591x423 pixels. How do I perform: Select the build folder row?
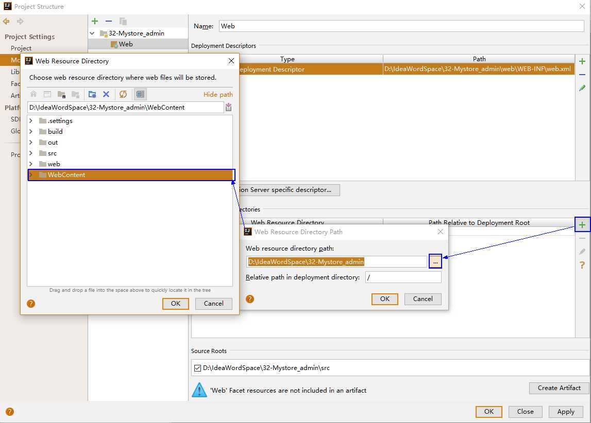130,131
